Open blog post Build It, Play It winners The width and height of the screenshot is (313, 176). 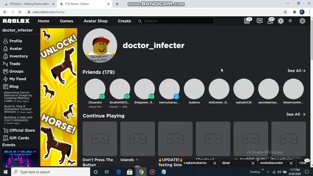click(18, 109)
